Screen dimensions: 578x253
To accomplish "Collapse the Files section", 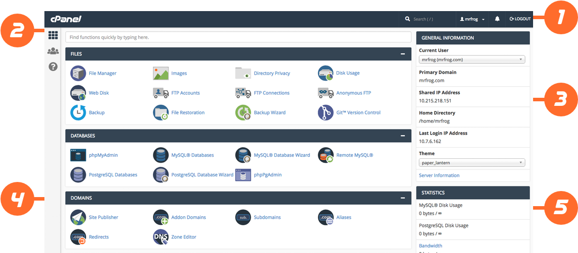I will (403, 54).
